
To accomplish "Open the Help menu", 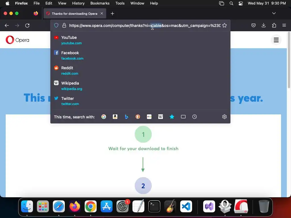I will (154, 3).
